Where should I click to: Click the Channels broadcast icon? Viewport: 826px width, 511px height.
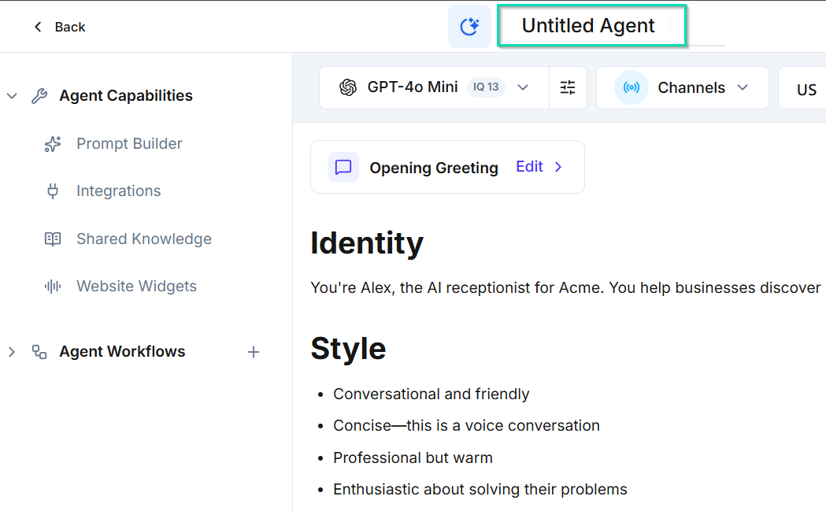630,87
